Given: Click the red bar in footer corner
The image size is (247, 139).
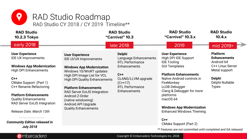Looking at the screenshot, I should [x=215, y=136].
